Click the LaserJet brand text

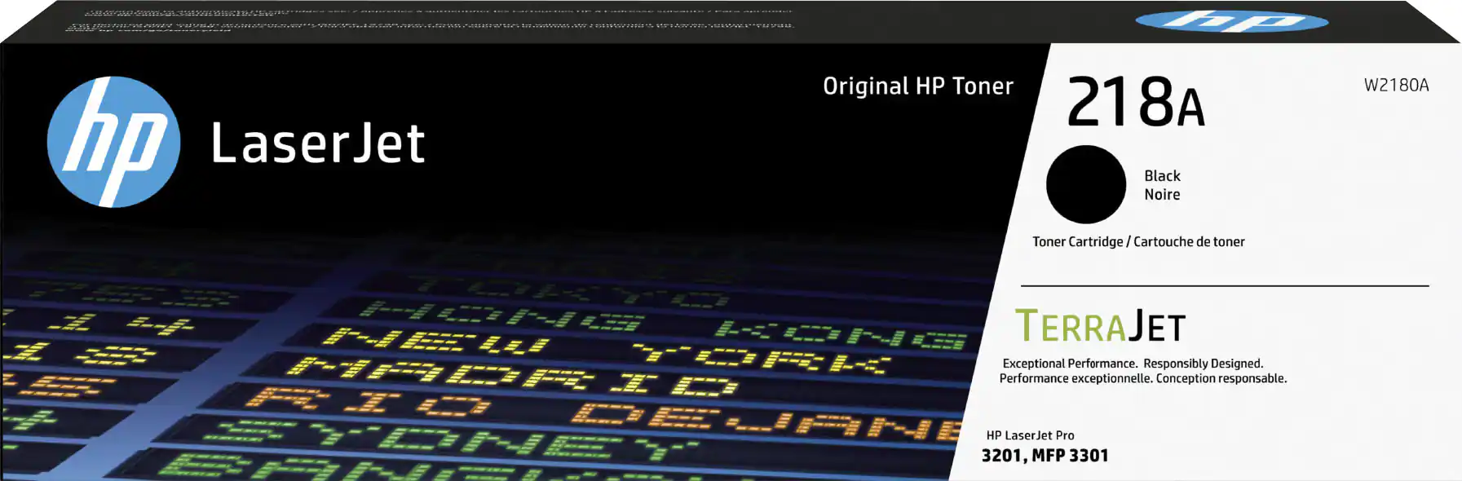[318, 144]
